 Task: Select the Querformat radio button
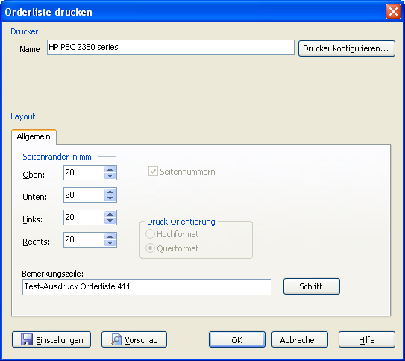coord(150,248)
